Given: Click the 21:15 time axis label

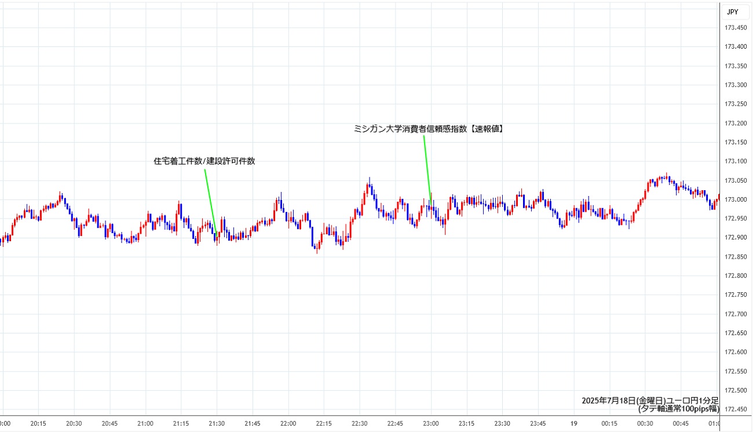Looking at the screenshot, I should [181, 424].
